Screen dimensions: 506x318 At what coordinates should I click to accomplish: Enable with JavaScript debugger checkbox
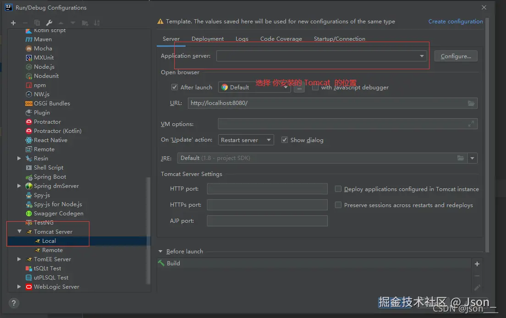pyautogui.click(x=315, y=87)
